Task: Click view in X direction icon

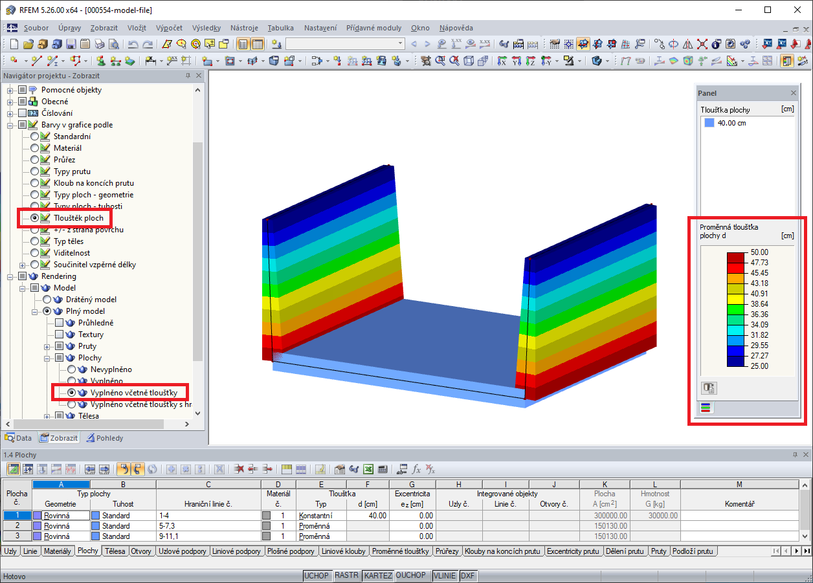Action: 502,60
